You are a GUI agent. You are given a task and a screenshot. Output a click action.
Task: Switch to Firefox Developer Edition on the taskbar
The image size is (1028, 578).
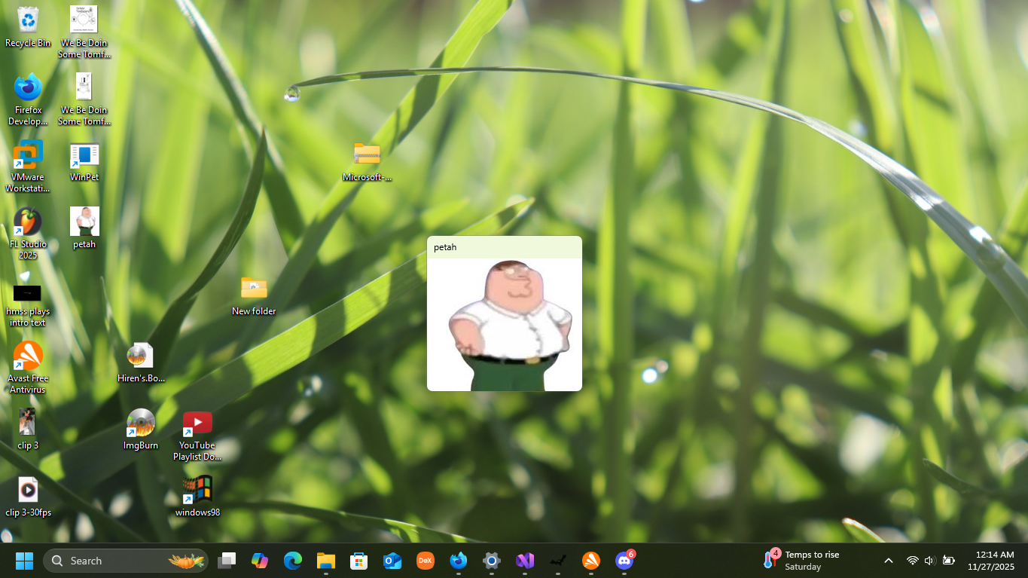tap(459, 561)
